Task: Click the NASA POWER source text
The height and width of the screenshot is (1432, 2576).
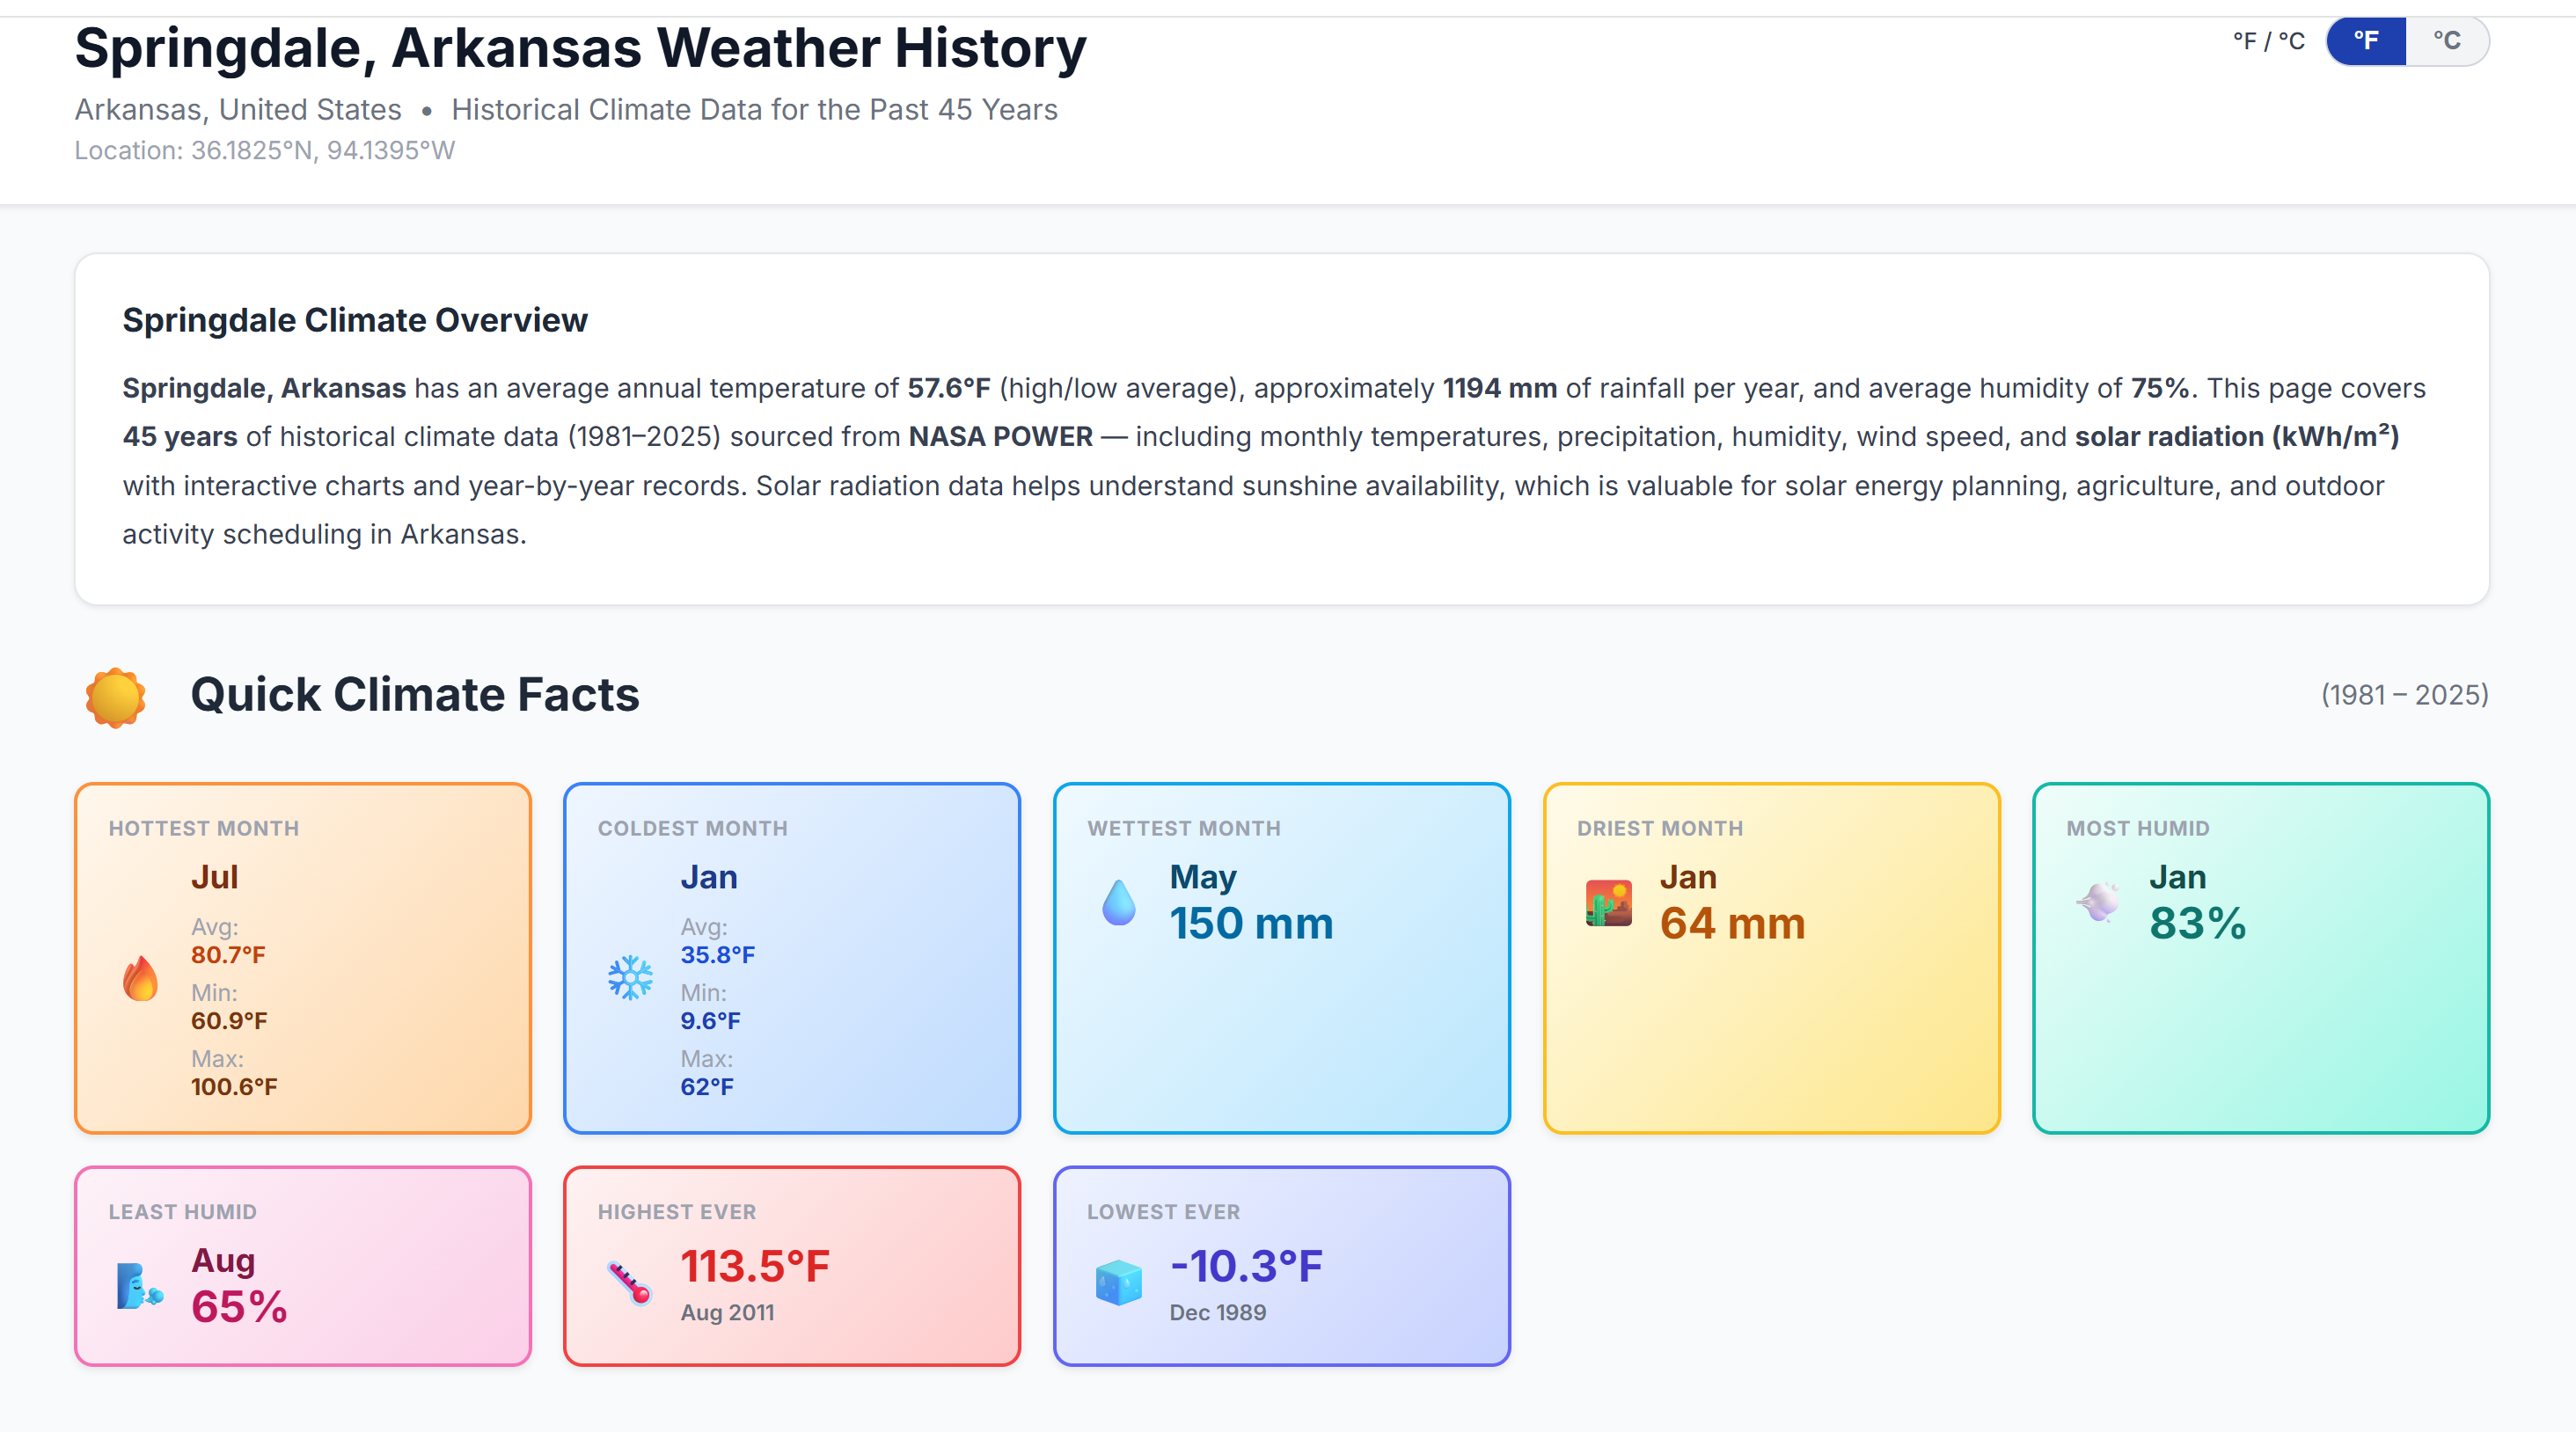Action: point(1000,437)
